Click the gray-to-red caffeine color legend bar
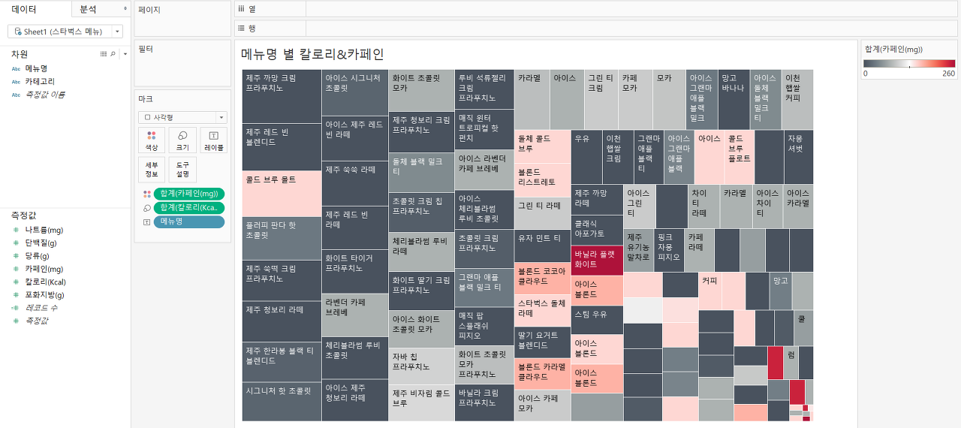The image size is (961, 428). 910,64
